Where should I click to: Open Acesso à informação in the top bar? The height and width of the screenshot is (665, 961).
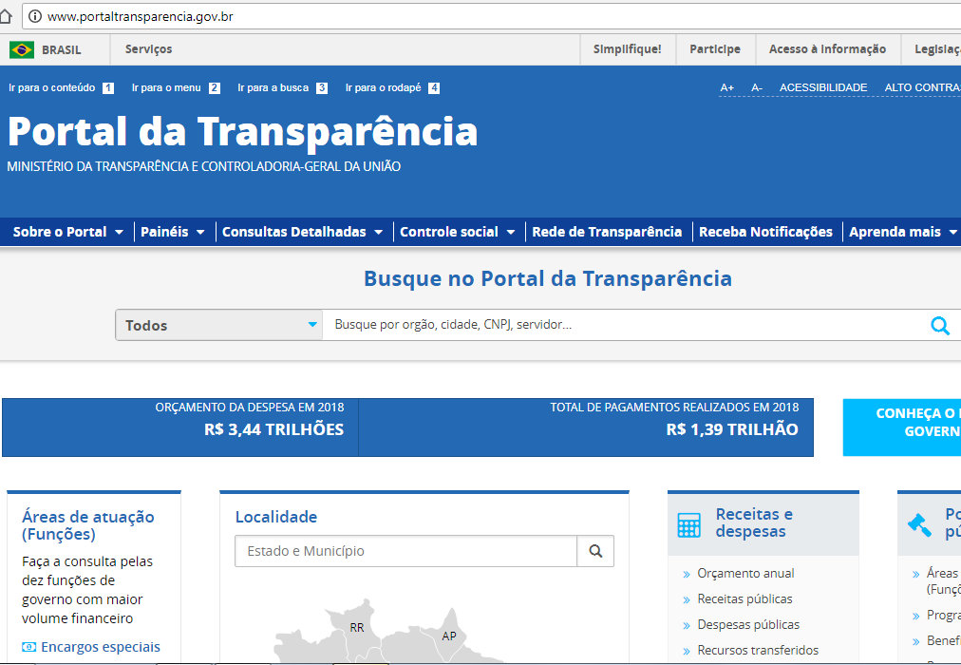[827, 49]
